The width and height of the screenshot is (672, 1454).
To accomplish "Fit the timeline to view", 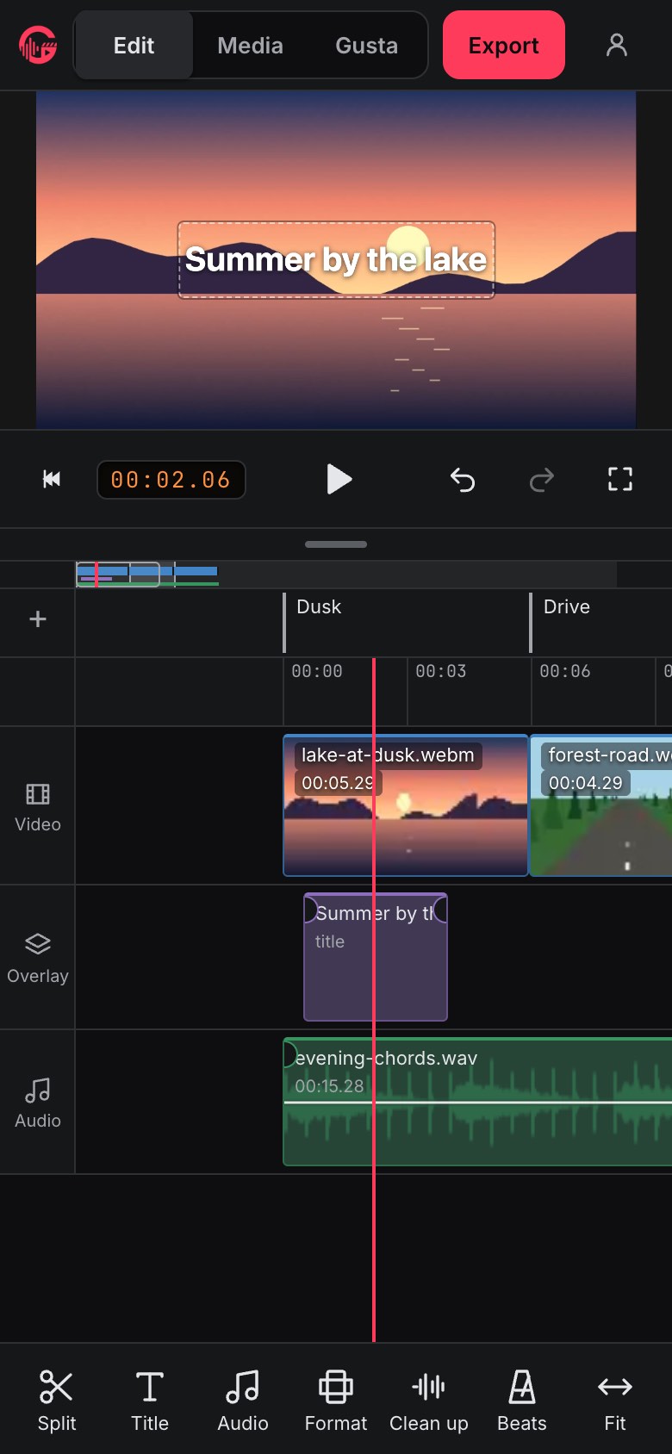I will tap(615, 1401).
